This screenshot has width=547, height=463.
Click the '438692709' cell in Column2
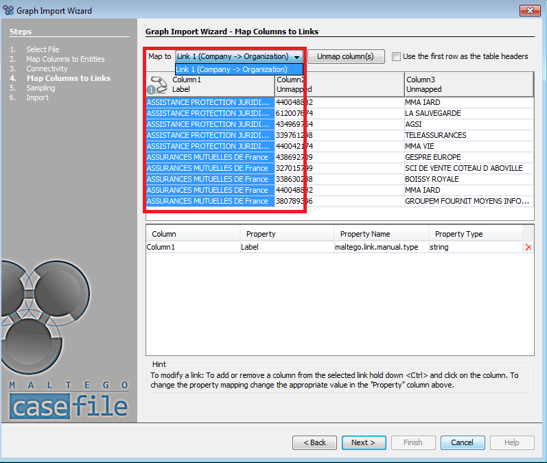point(340,157)
